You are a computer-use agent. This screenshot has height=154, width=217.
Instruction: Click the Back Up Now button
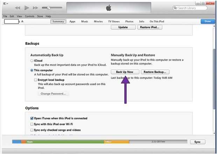[x=125, y=72]
